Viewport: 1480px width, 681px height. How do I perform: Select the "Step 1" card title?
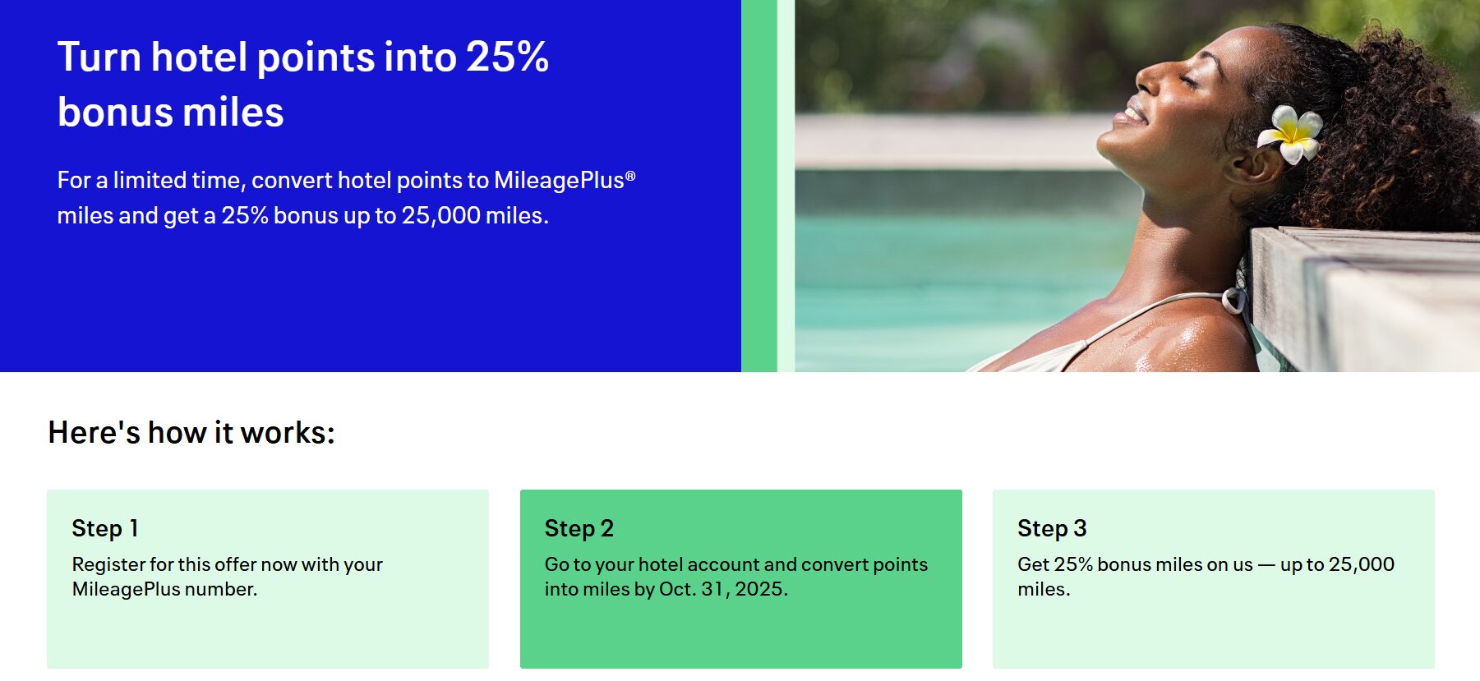(105, 528)
